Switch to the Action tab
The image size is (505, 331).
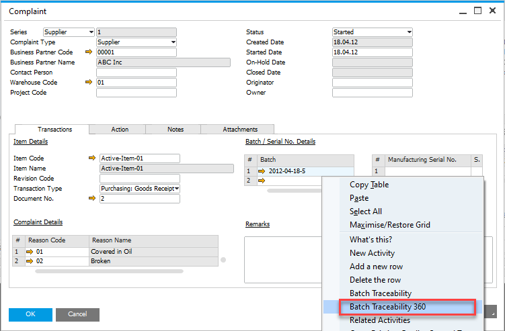[120, 130]
